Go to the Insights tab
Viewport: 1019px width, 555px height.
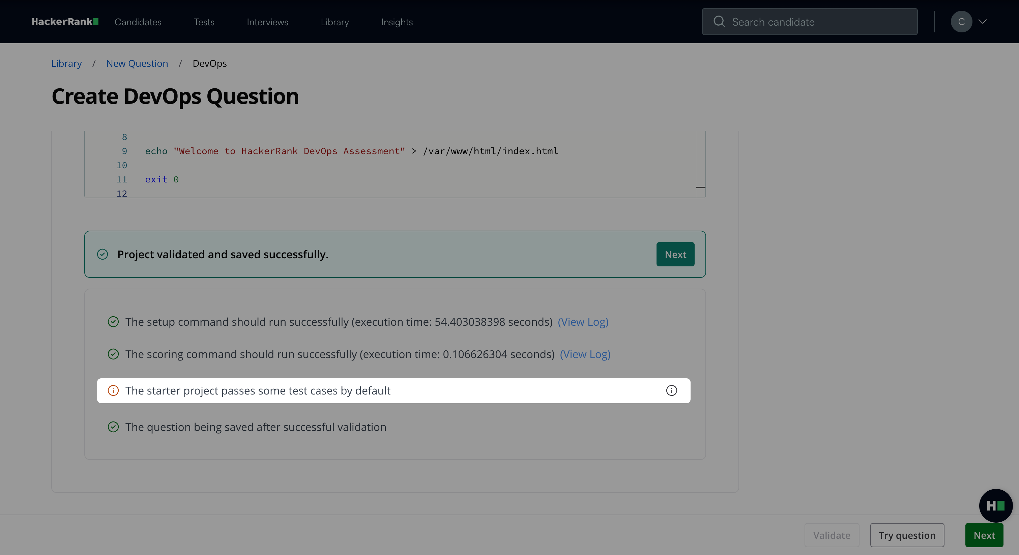[x=397, y=22]
